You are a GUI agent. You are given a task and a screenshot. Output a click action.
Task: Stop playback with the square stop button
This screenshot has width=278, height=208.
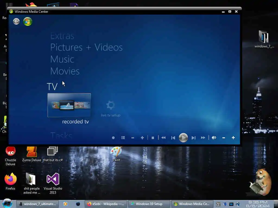pos(153,138)
